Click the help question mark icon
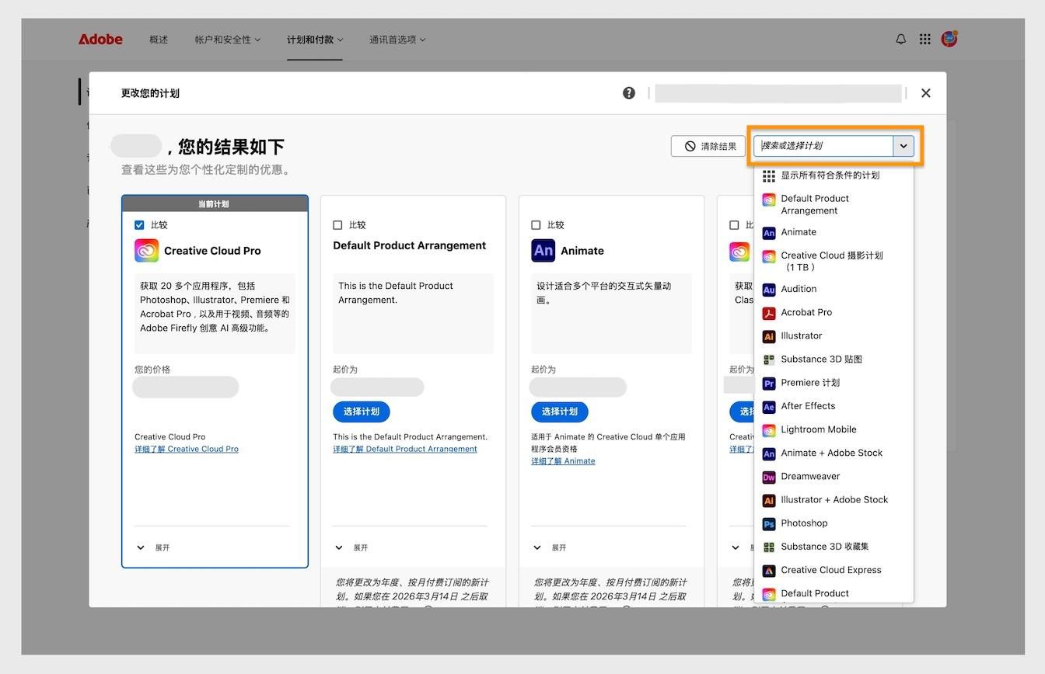This screenshot has height=674, width=1045. (x=629, y=93)
